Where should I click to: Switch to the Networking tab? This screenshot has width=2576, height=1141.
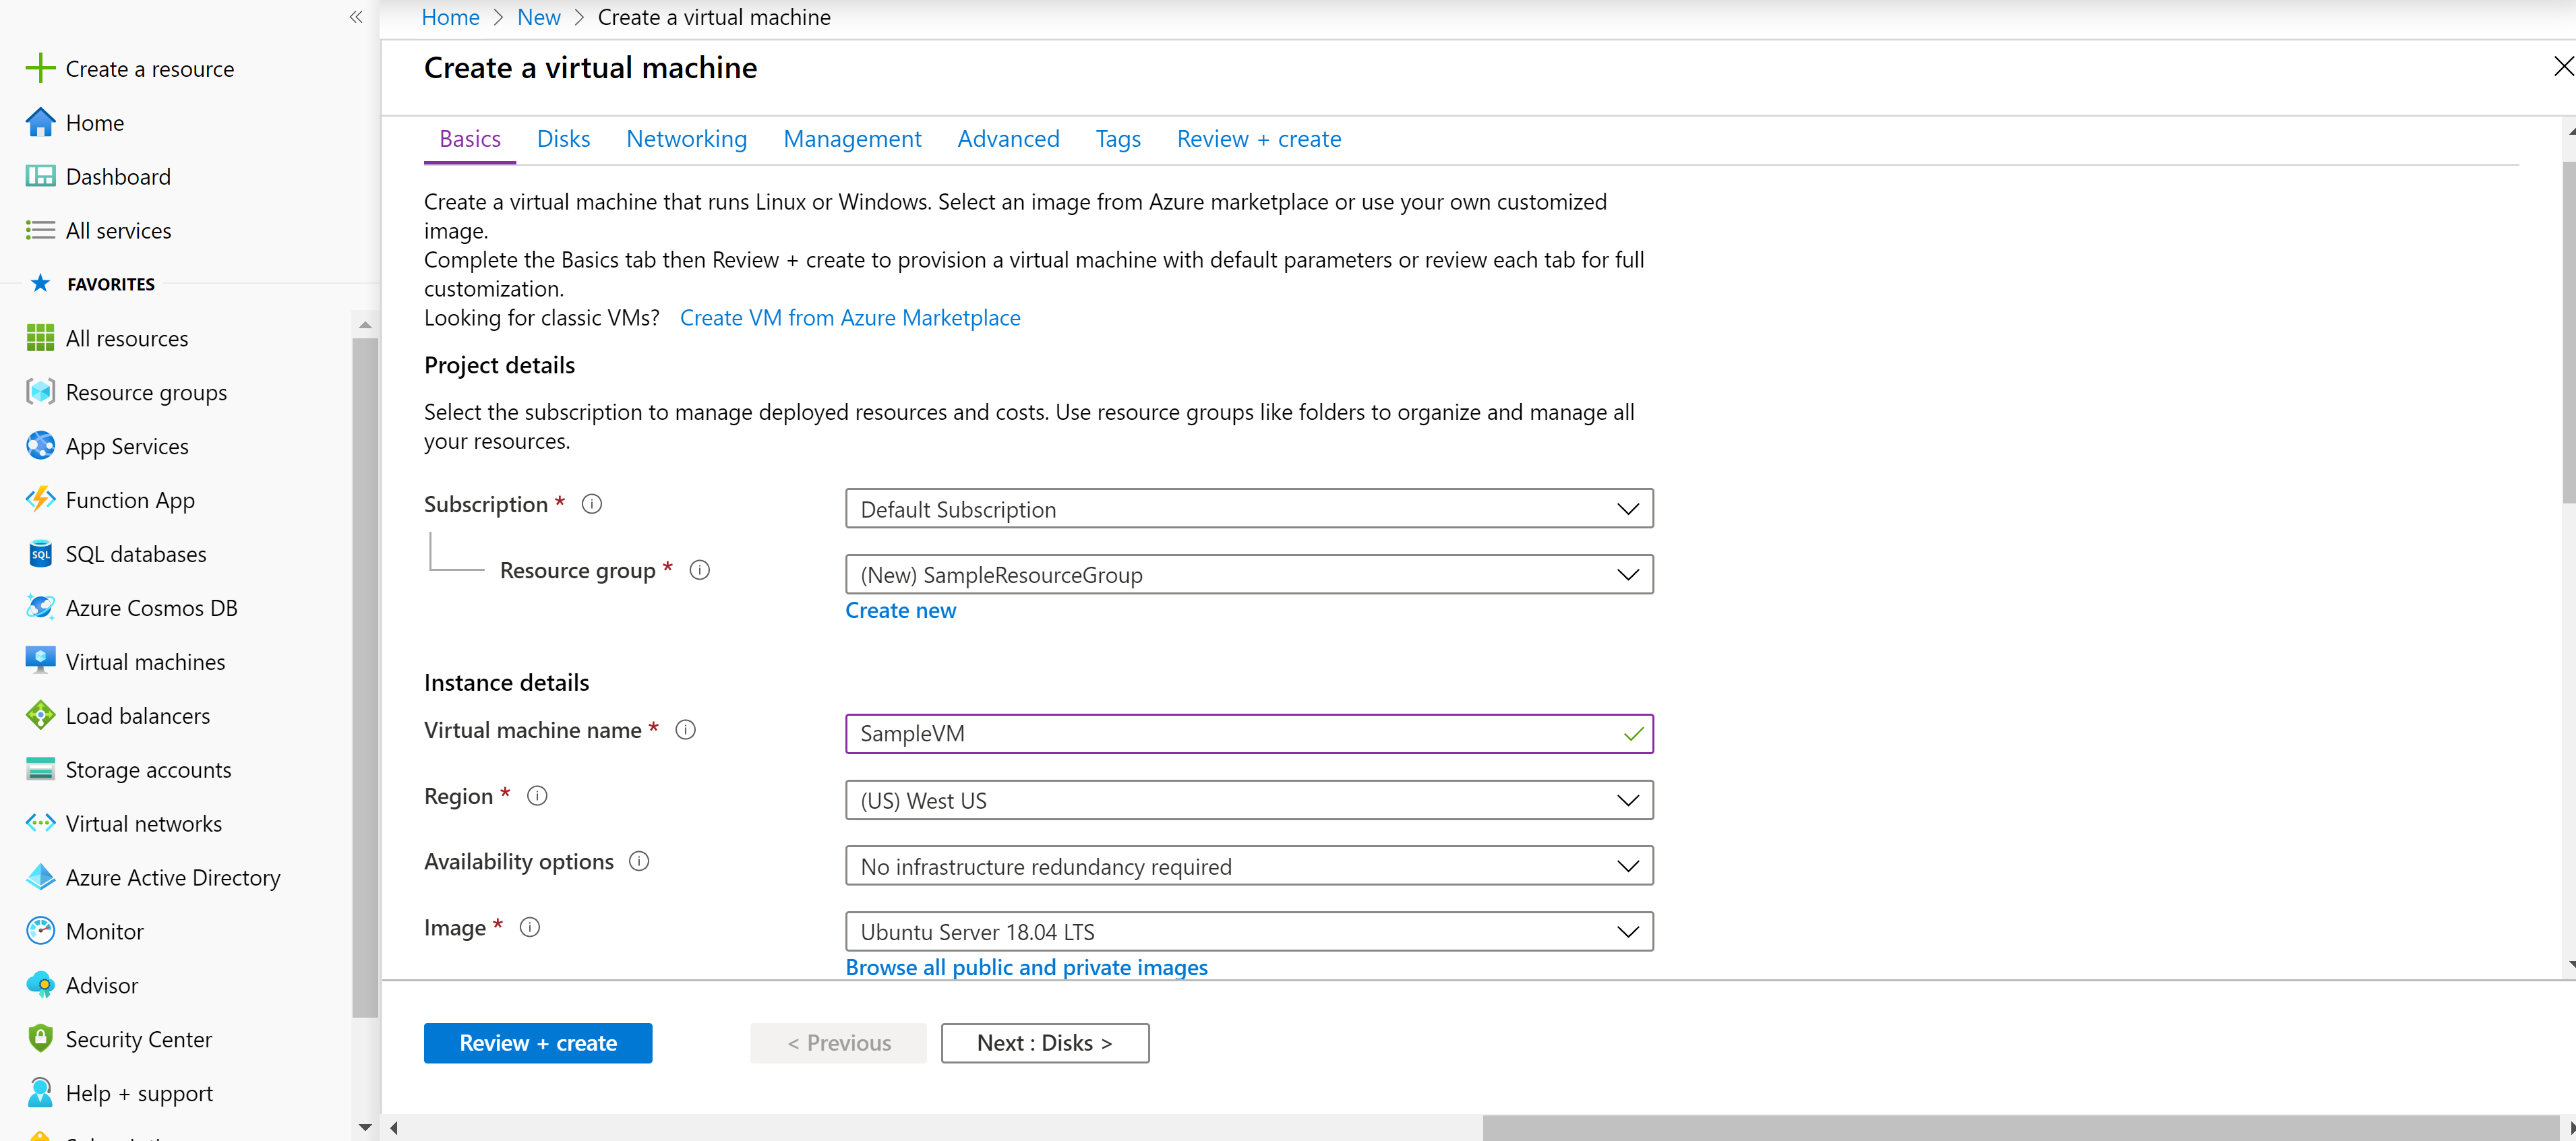(x=686, y=139)
